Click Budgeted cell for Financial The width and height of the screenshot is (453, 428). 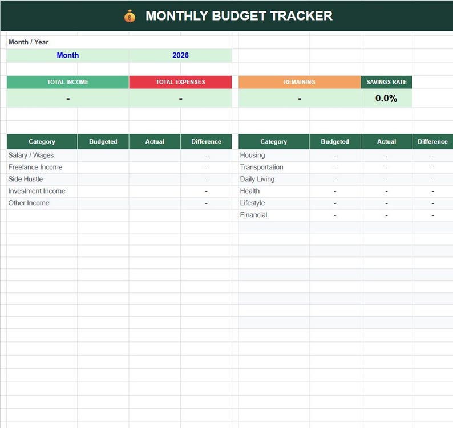pos(335,215)
